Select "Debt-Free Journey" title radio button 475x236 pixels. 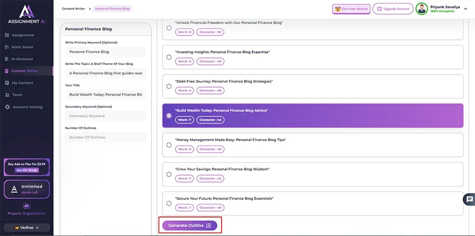169,86
